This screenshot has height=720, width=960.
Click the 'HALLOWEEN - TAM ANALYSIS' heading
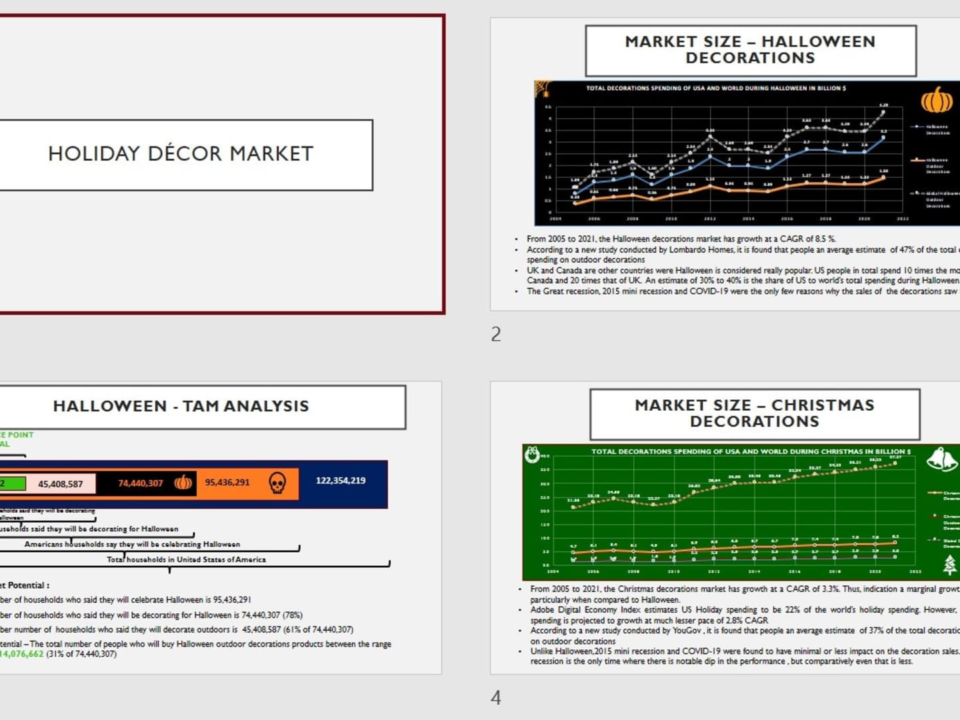[181, 406]
